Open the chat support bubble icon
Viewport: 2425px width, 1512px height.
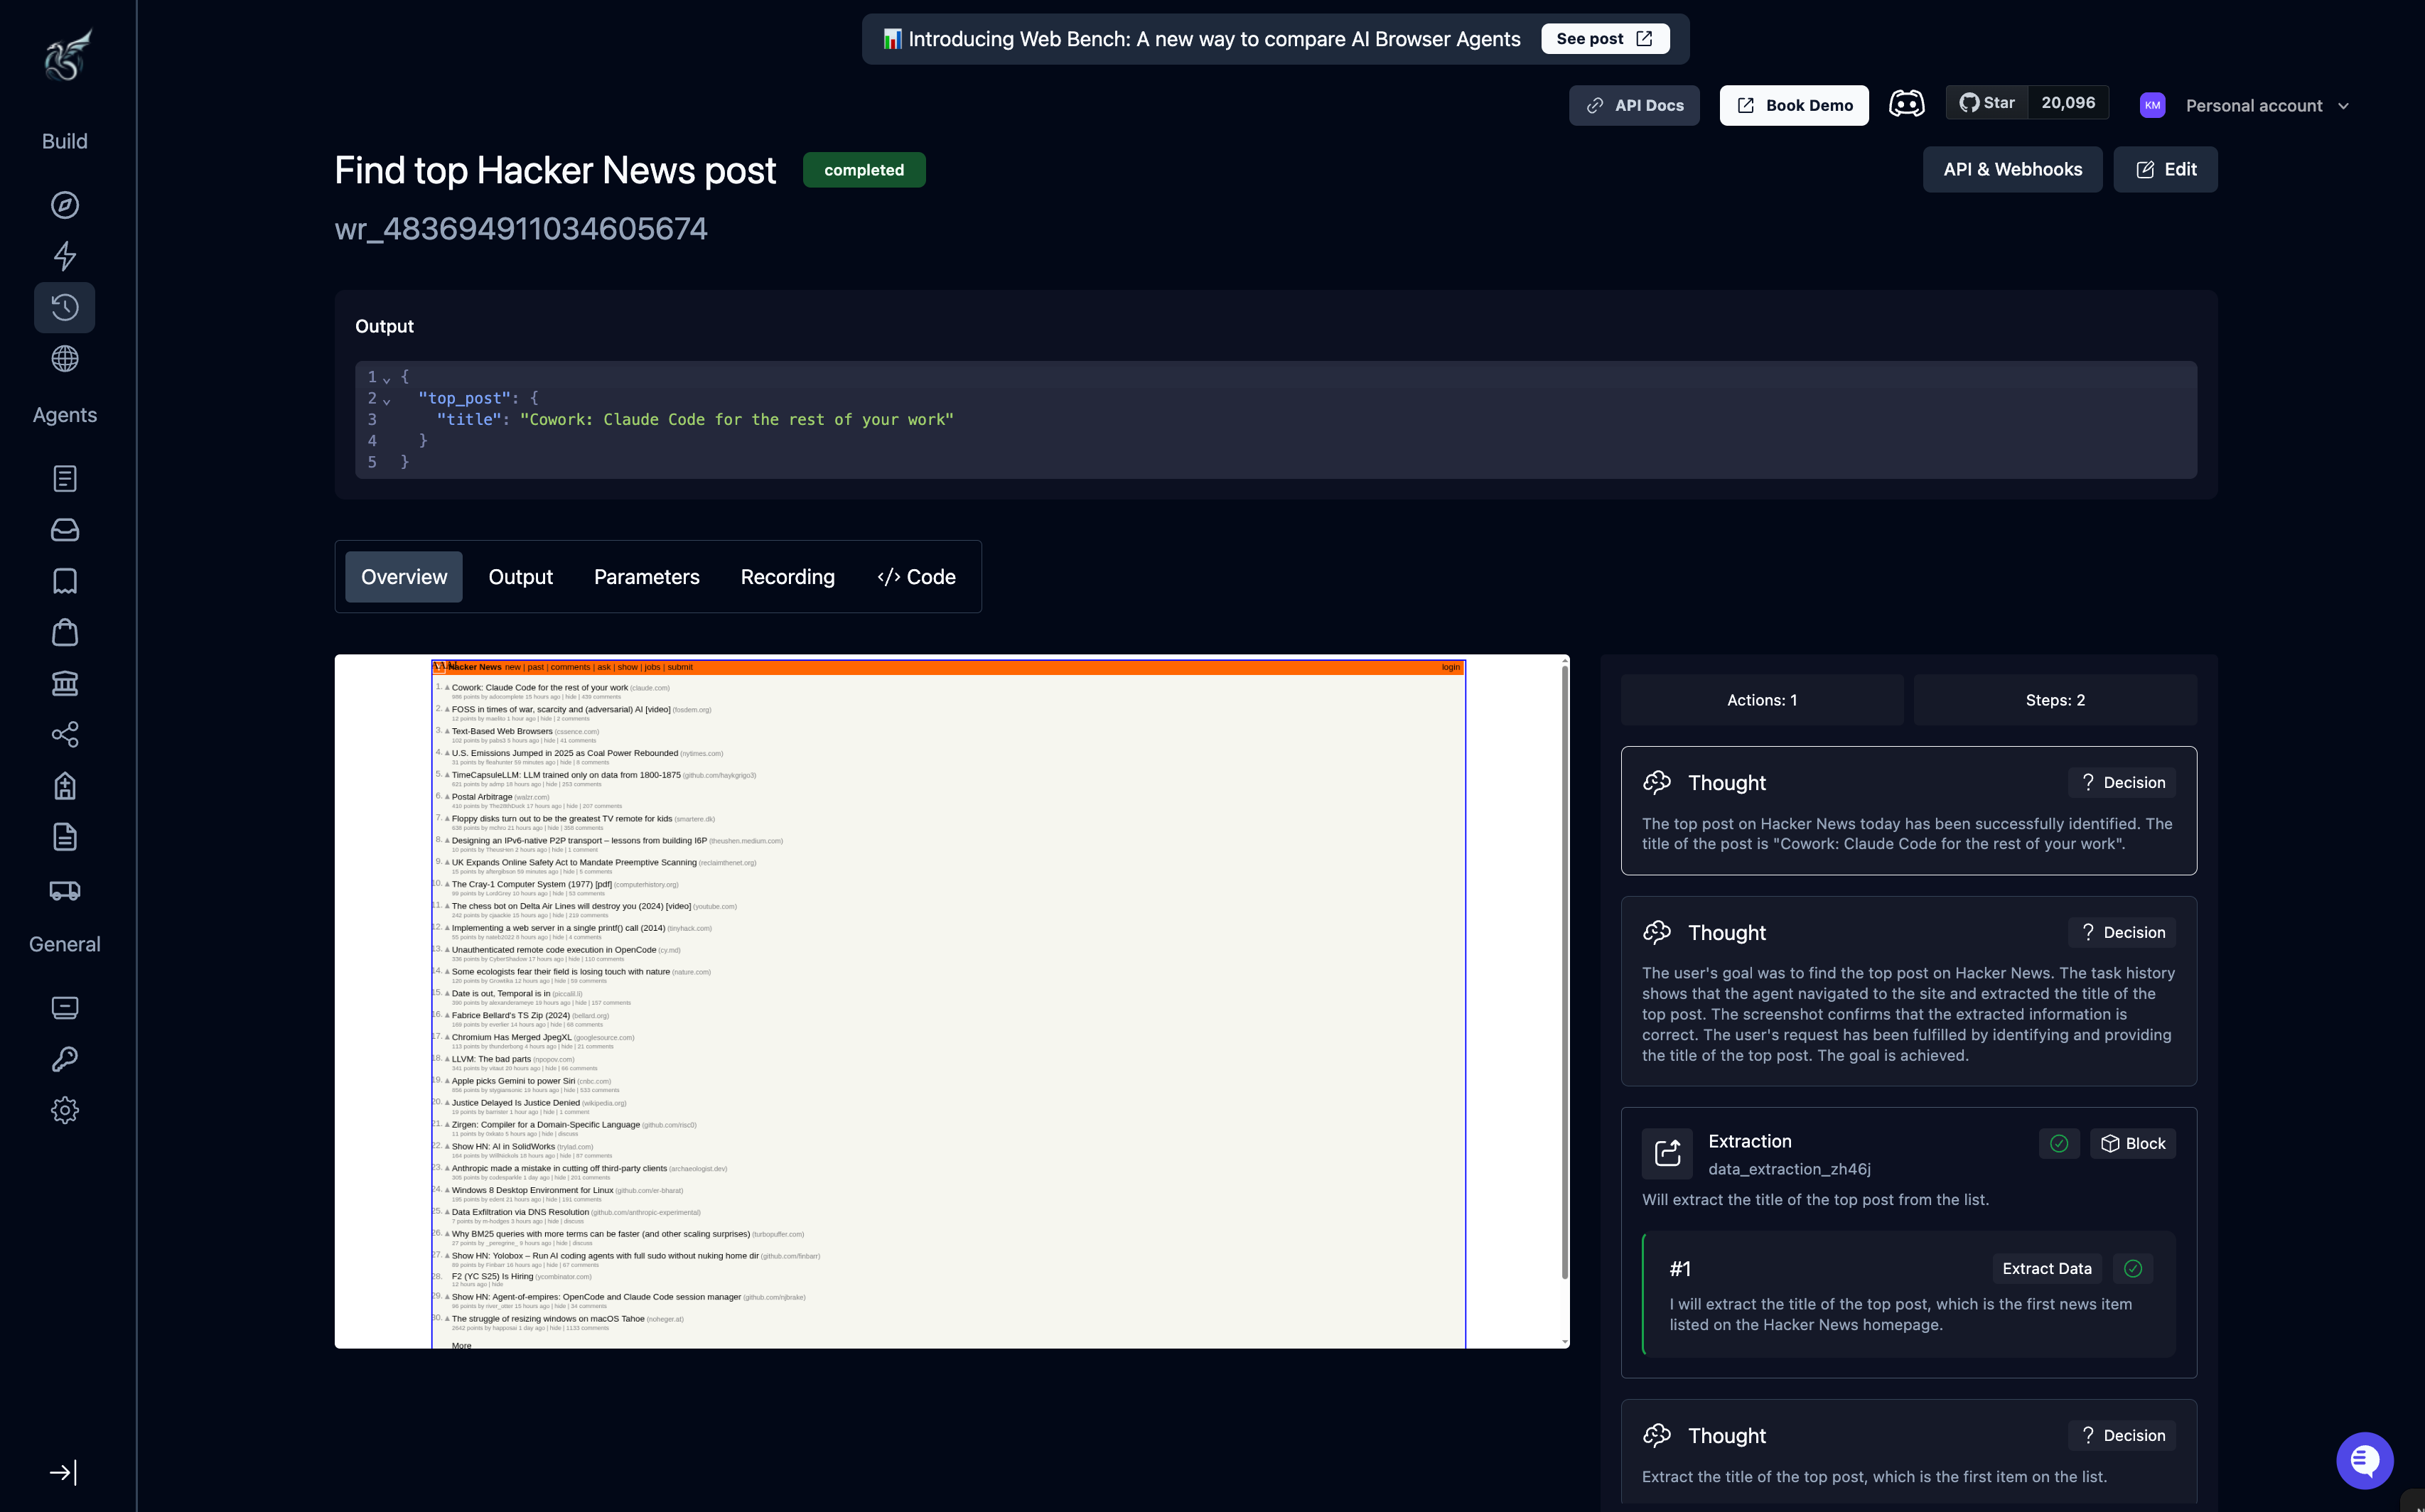coord(2364,1460)
